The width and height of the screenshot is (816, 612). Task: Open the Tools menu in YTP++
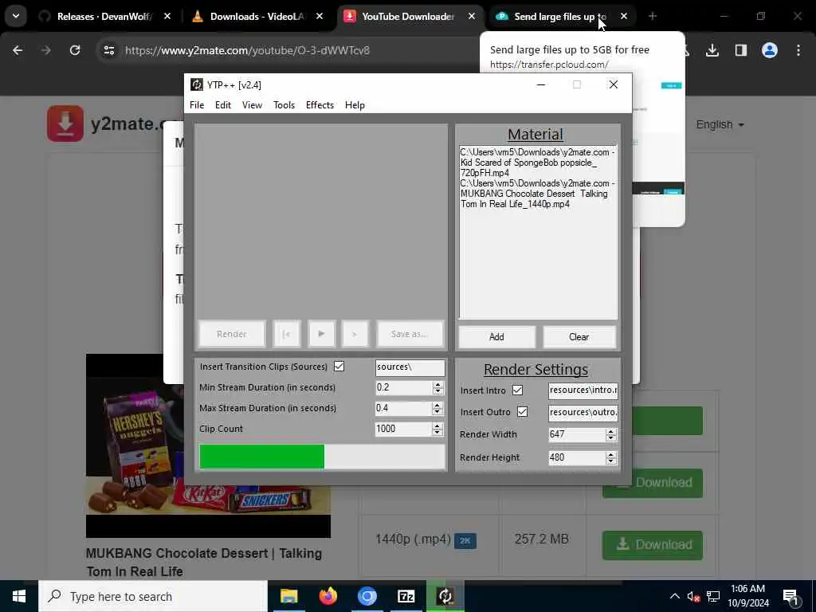point(284,105)
